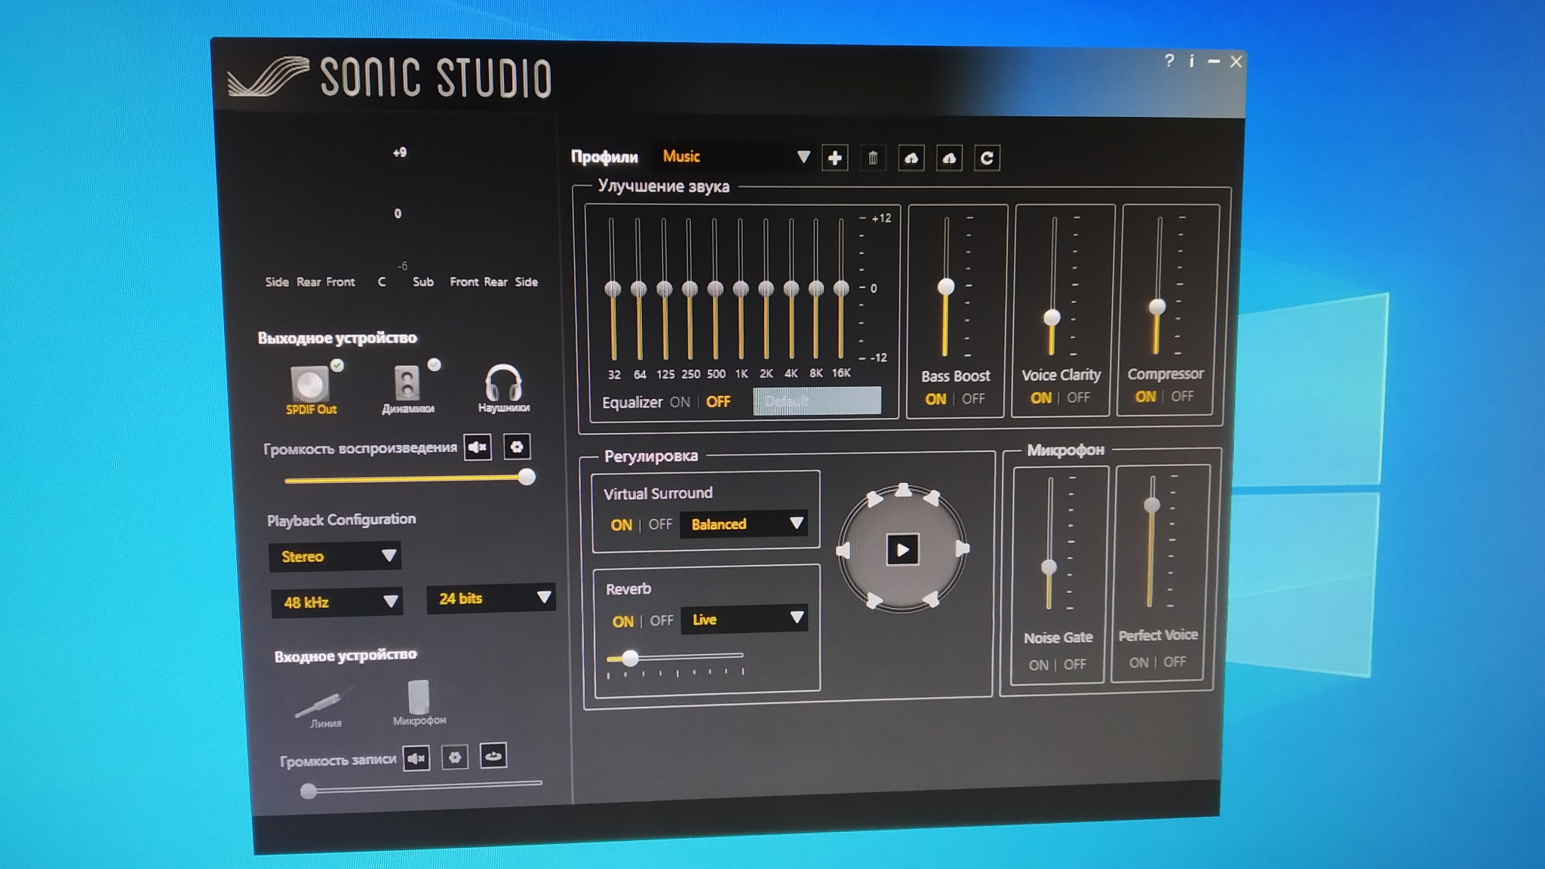
Task: Turn Noise Gate ON
Action: tap(1039, 665)
